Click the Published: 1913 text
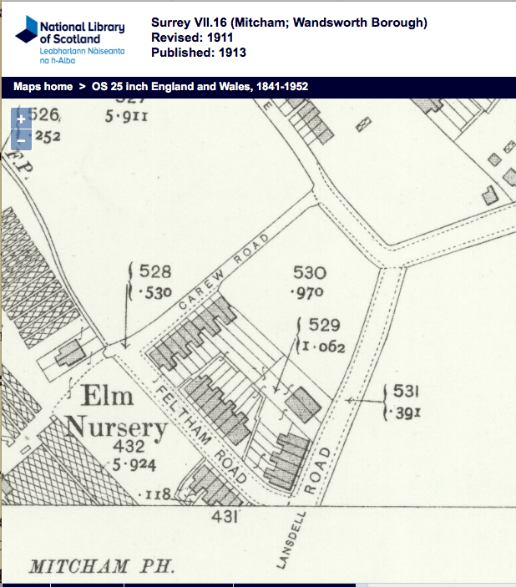The width and height of the screenshot is (516, 587). click(x=198, y=53)
